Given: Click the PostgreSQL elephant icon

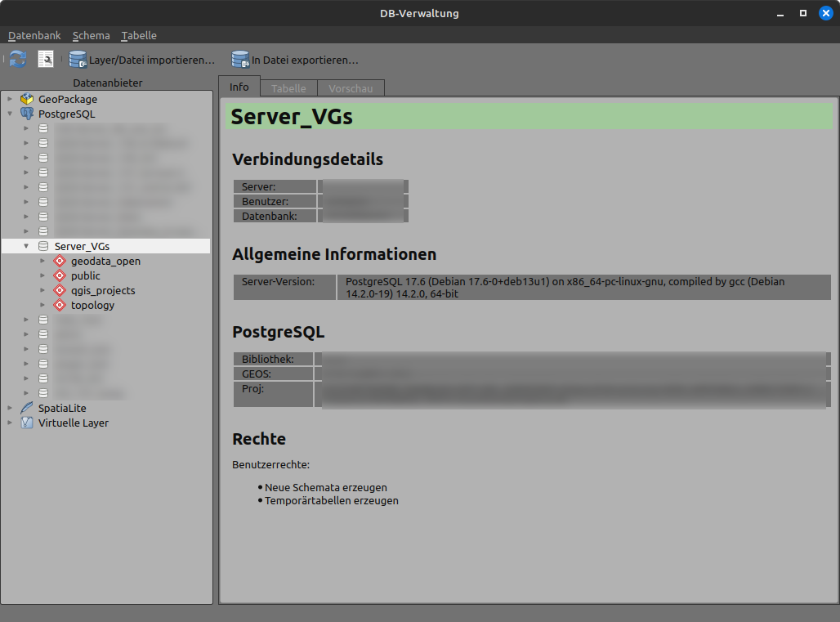Looking at the screenshot, I should (26, 114).
